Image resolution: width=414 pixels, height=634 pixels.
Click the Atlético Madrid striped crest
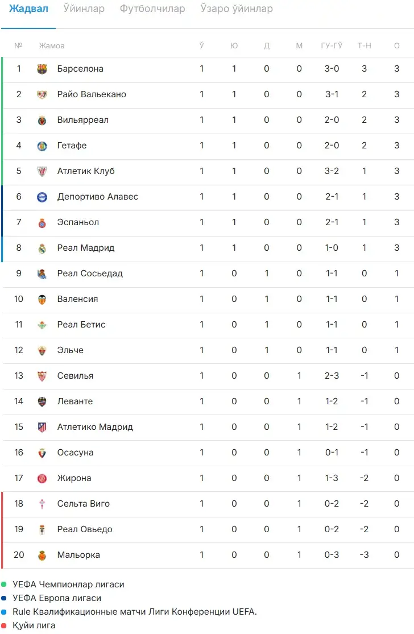42,428
